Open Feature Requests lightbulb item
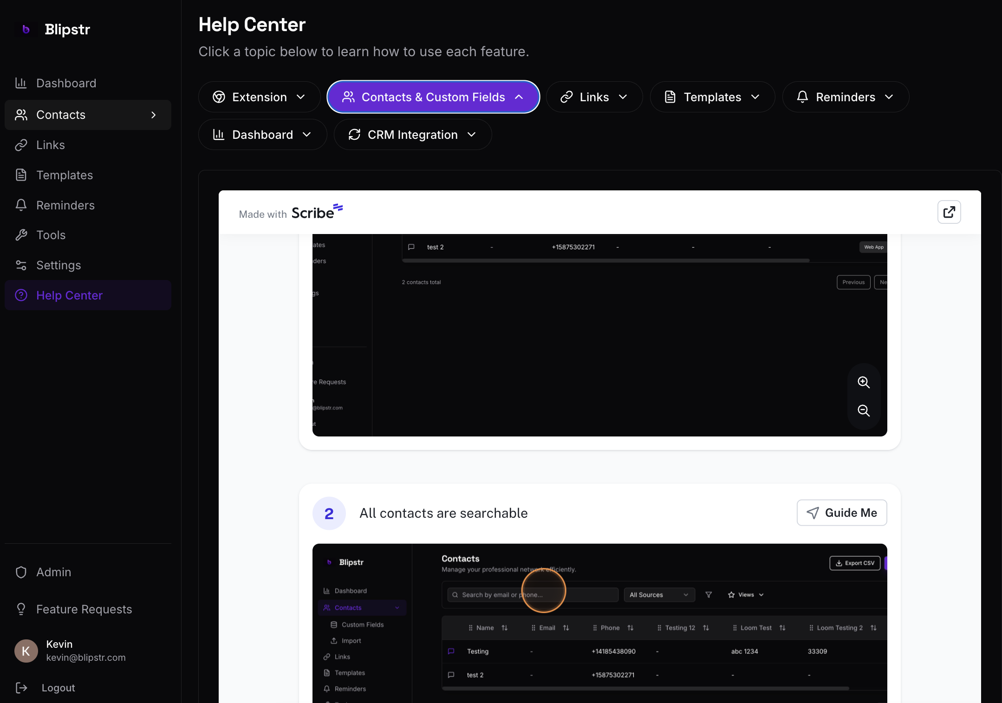Viewport: 1002px width, 703px height. [84, 609]
